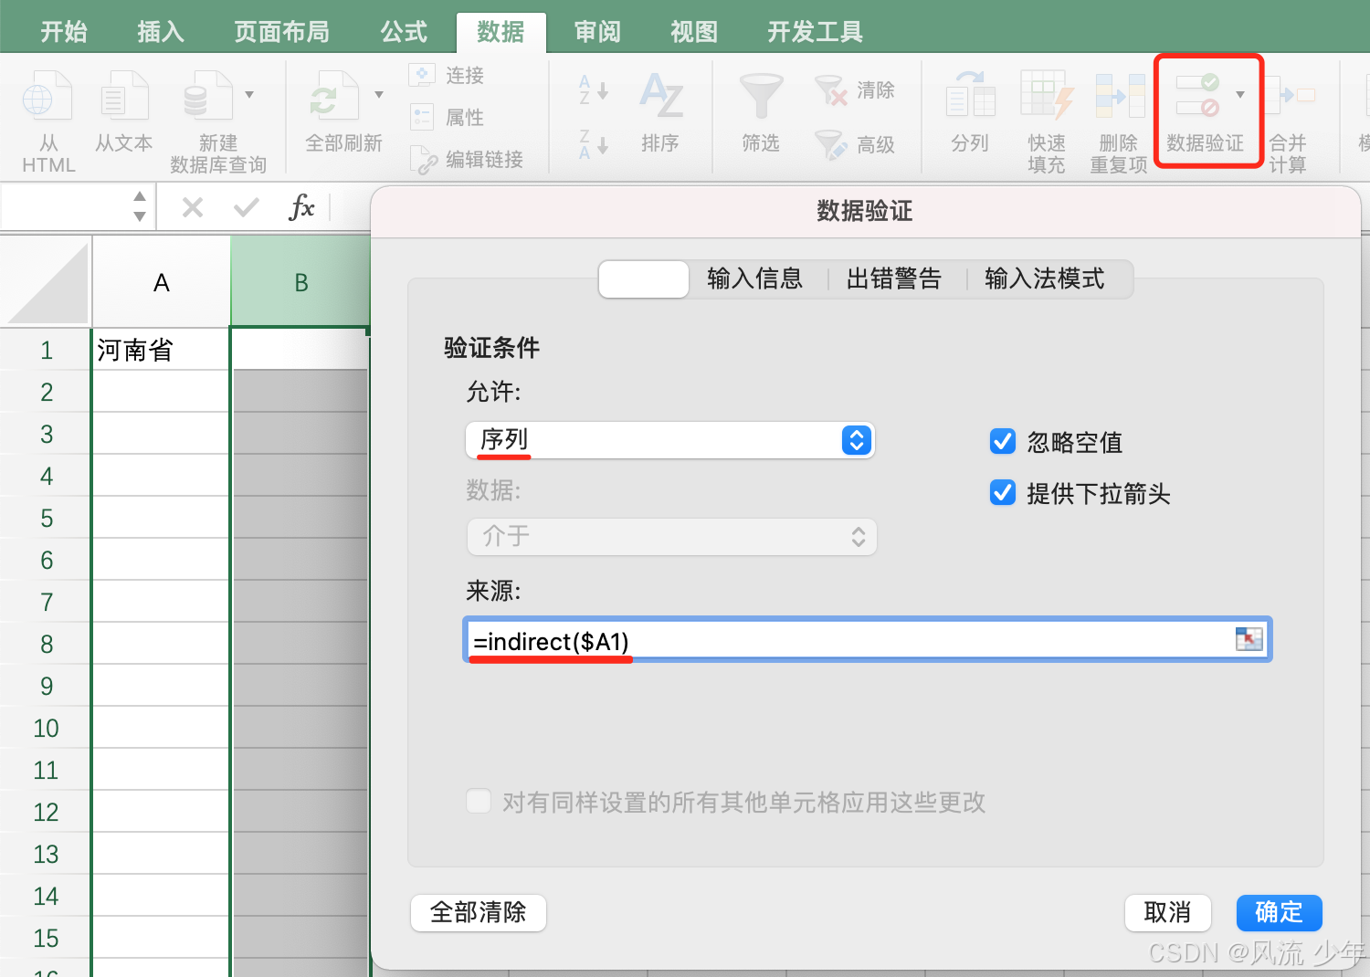This screenshot has height=977, width=1370.
Task: Click the cancel X in formula bar
Action: (193, 208)
